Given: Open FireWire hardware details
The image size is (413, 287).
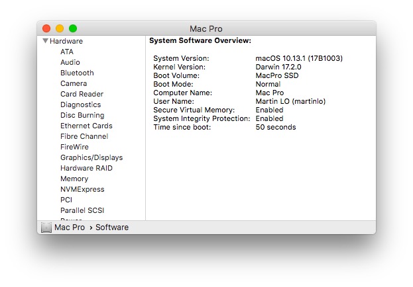Looking at the screenshot, I should [74, 147].
